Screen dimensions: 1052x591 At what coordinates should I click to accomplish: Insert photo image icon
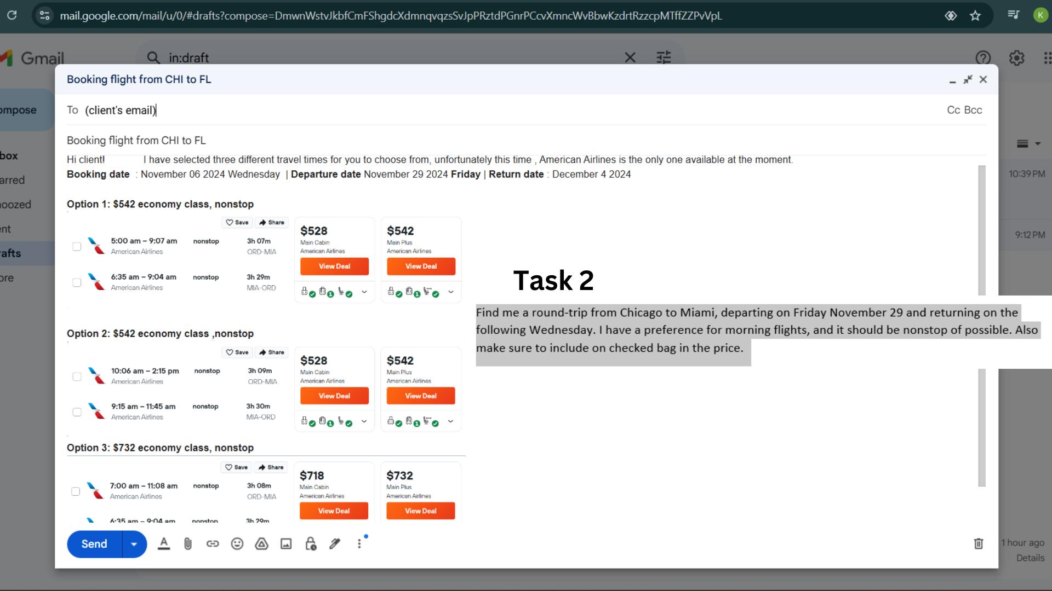point(286,543)
